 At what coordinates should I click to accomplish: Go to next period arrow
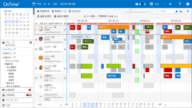coord(49,4)
